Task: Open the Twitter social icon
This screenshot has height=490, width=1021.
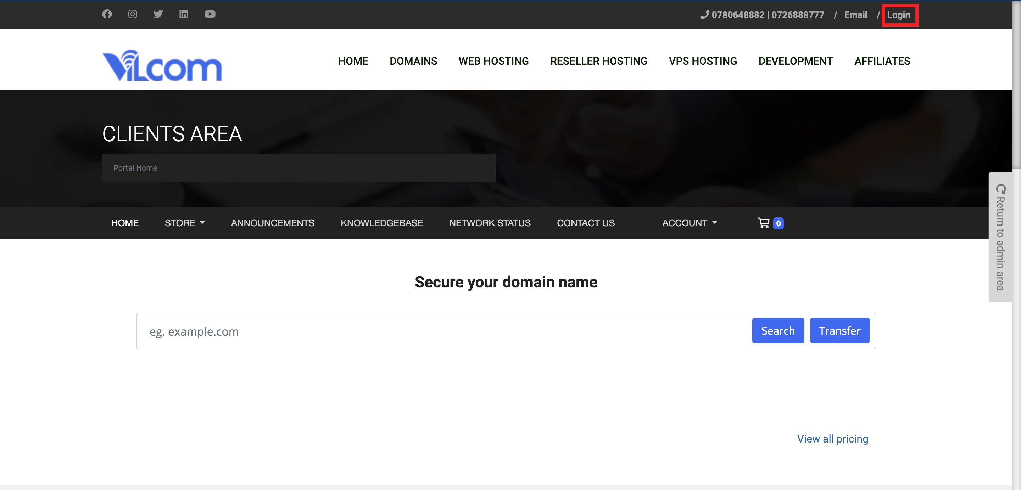Action: click(158, 14)
